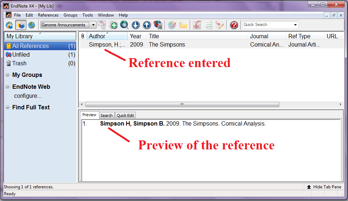Click the Open File folder icon
This screenshot has height=201, width=348.
[x=183, y=25]
